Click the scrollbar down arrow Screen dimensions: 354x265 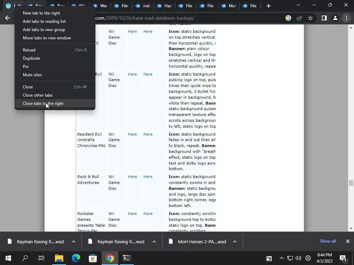351,228
